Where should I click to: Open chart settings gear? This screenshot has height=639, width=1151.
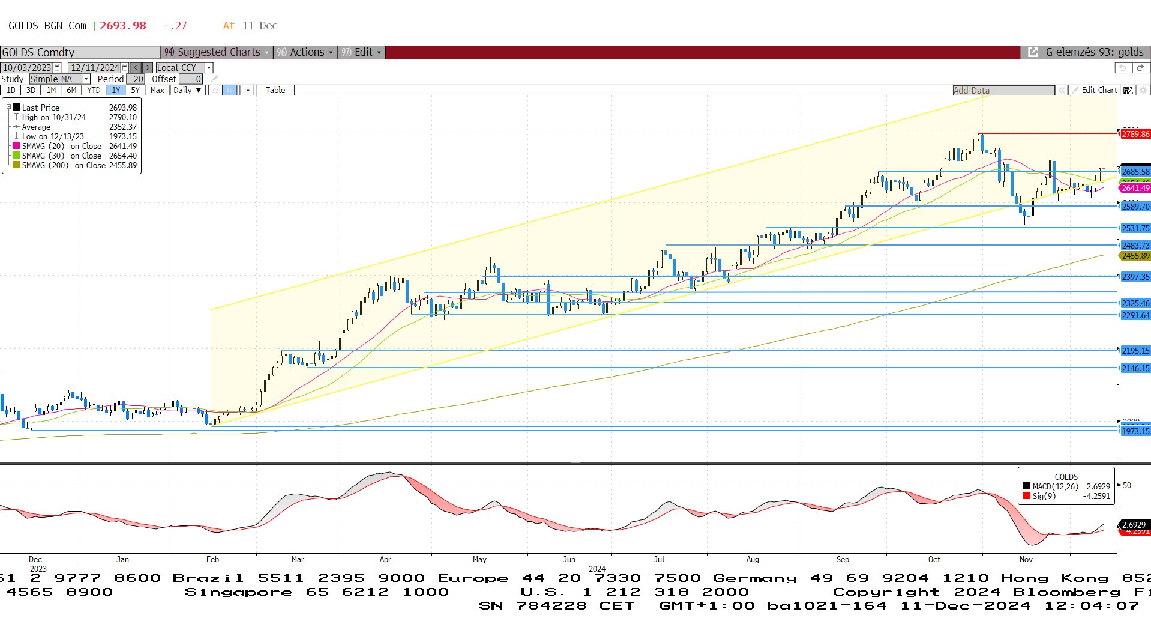click(x=1143, y=90)
